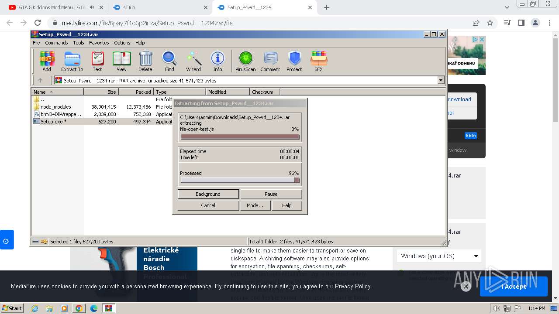The height and width of the screenshot is (314, 559).
Task: Sort by the Modified column header
Action: click(228, 92)
